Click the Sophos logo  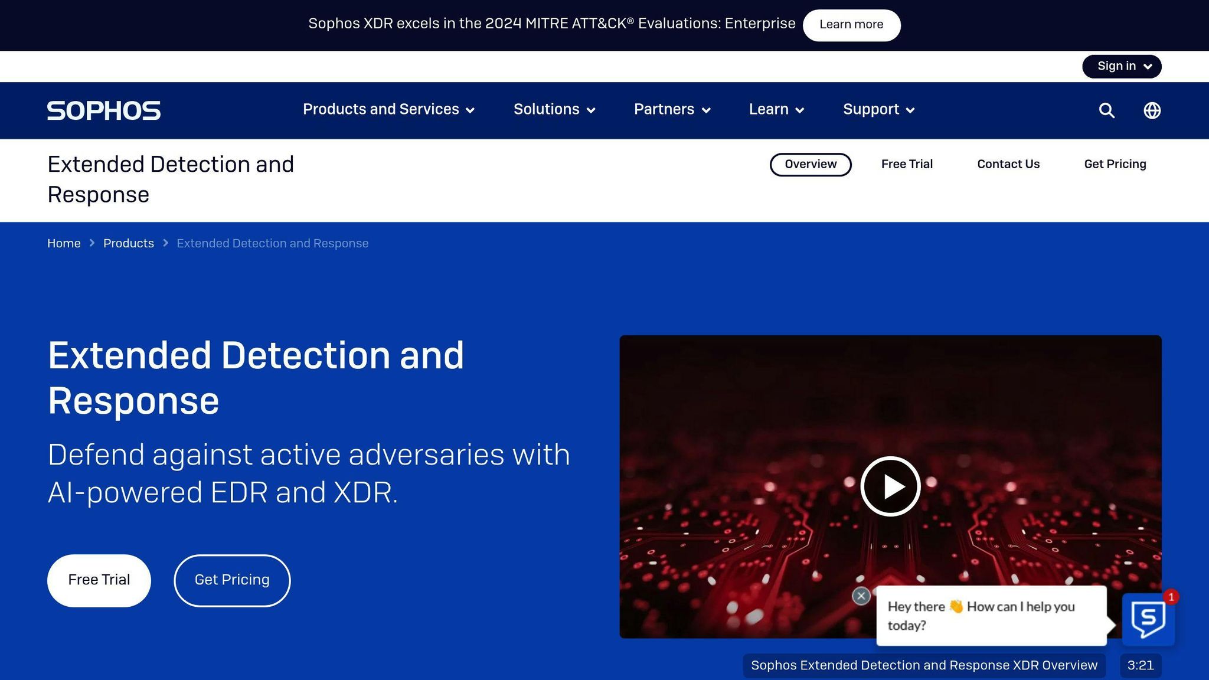(104, 110)
